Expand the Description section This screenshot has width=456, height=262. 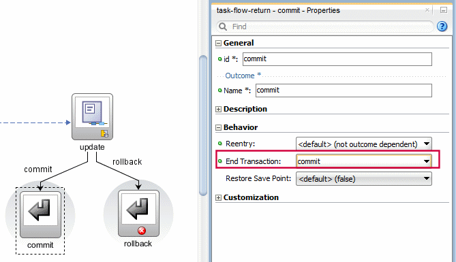[x=218, y=109]
